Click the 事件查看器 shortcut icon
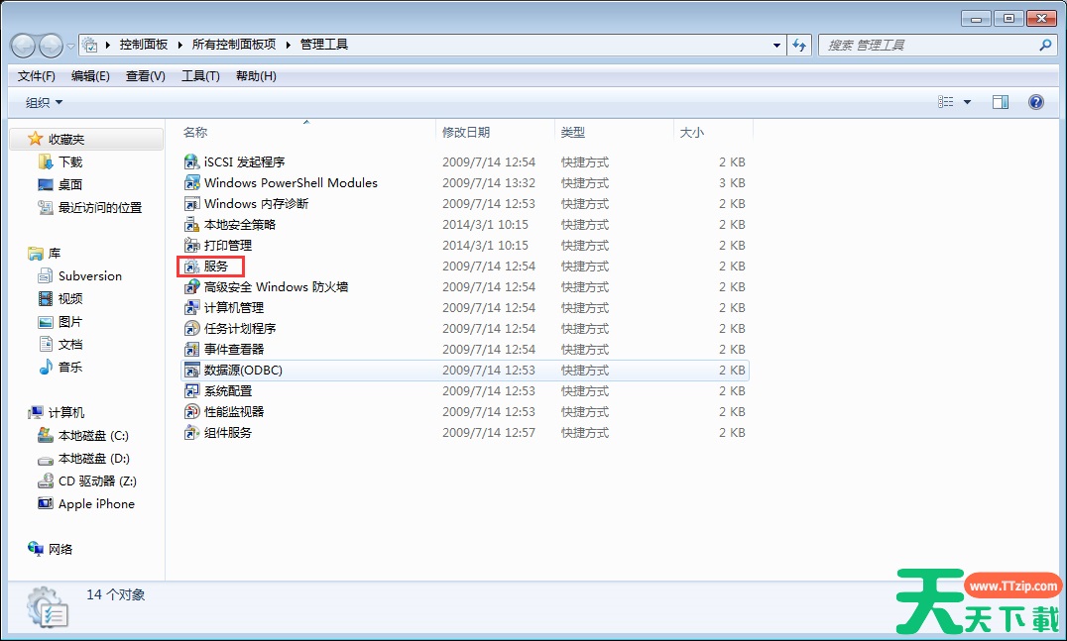This screenshot has height=641, width=1067. click(x=192, y=350)
